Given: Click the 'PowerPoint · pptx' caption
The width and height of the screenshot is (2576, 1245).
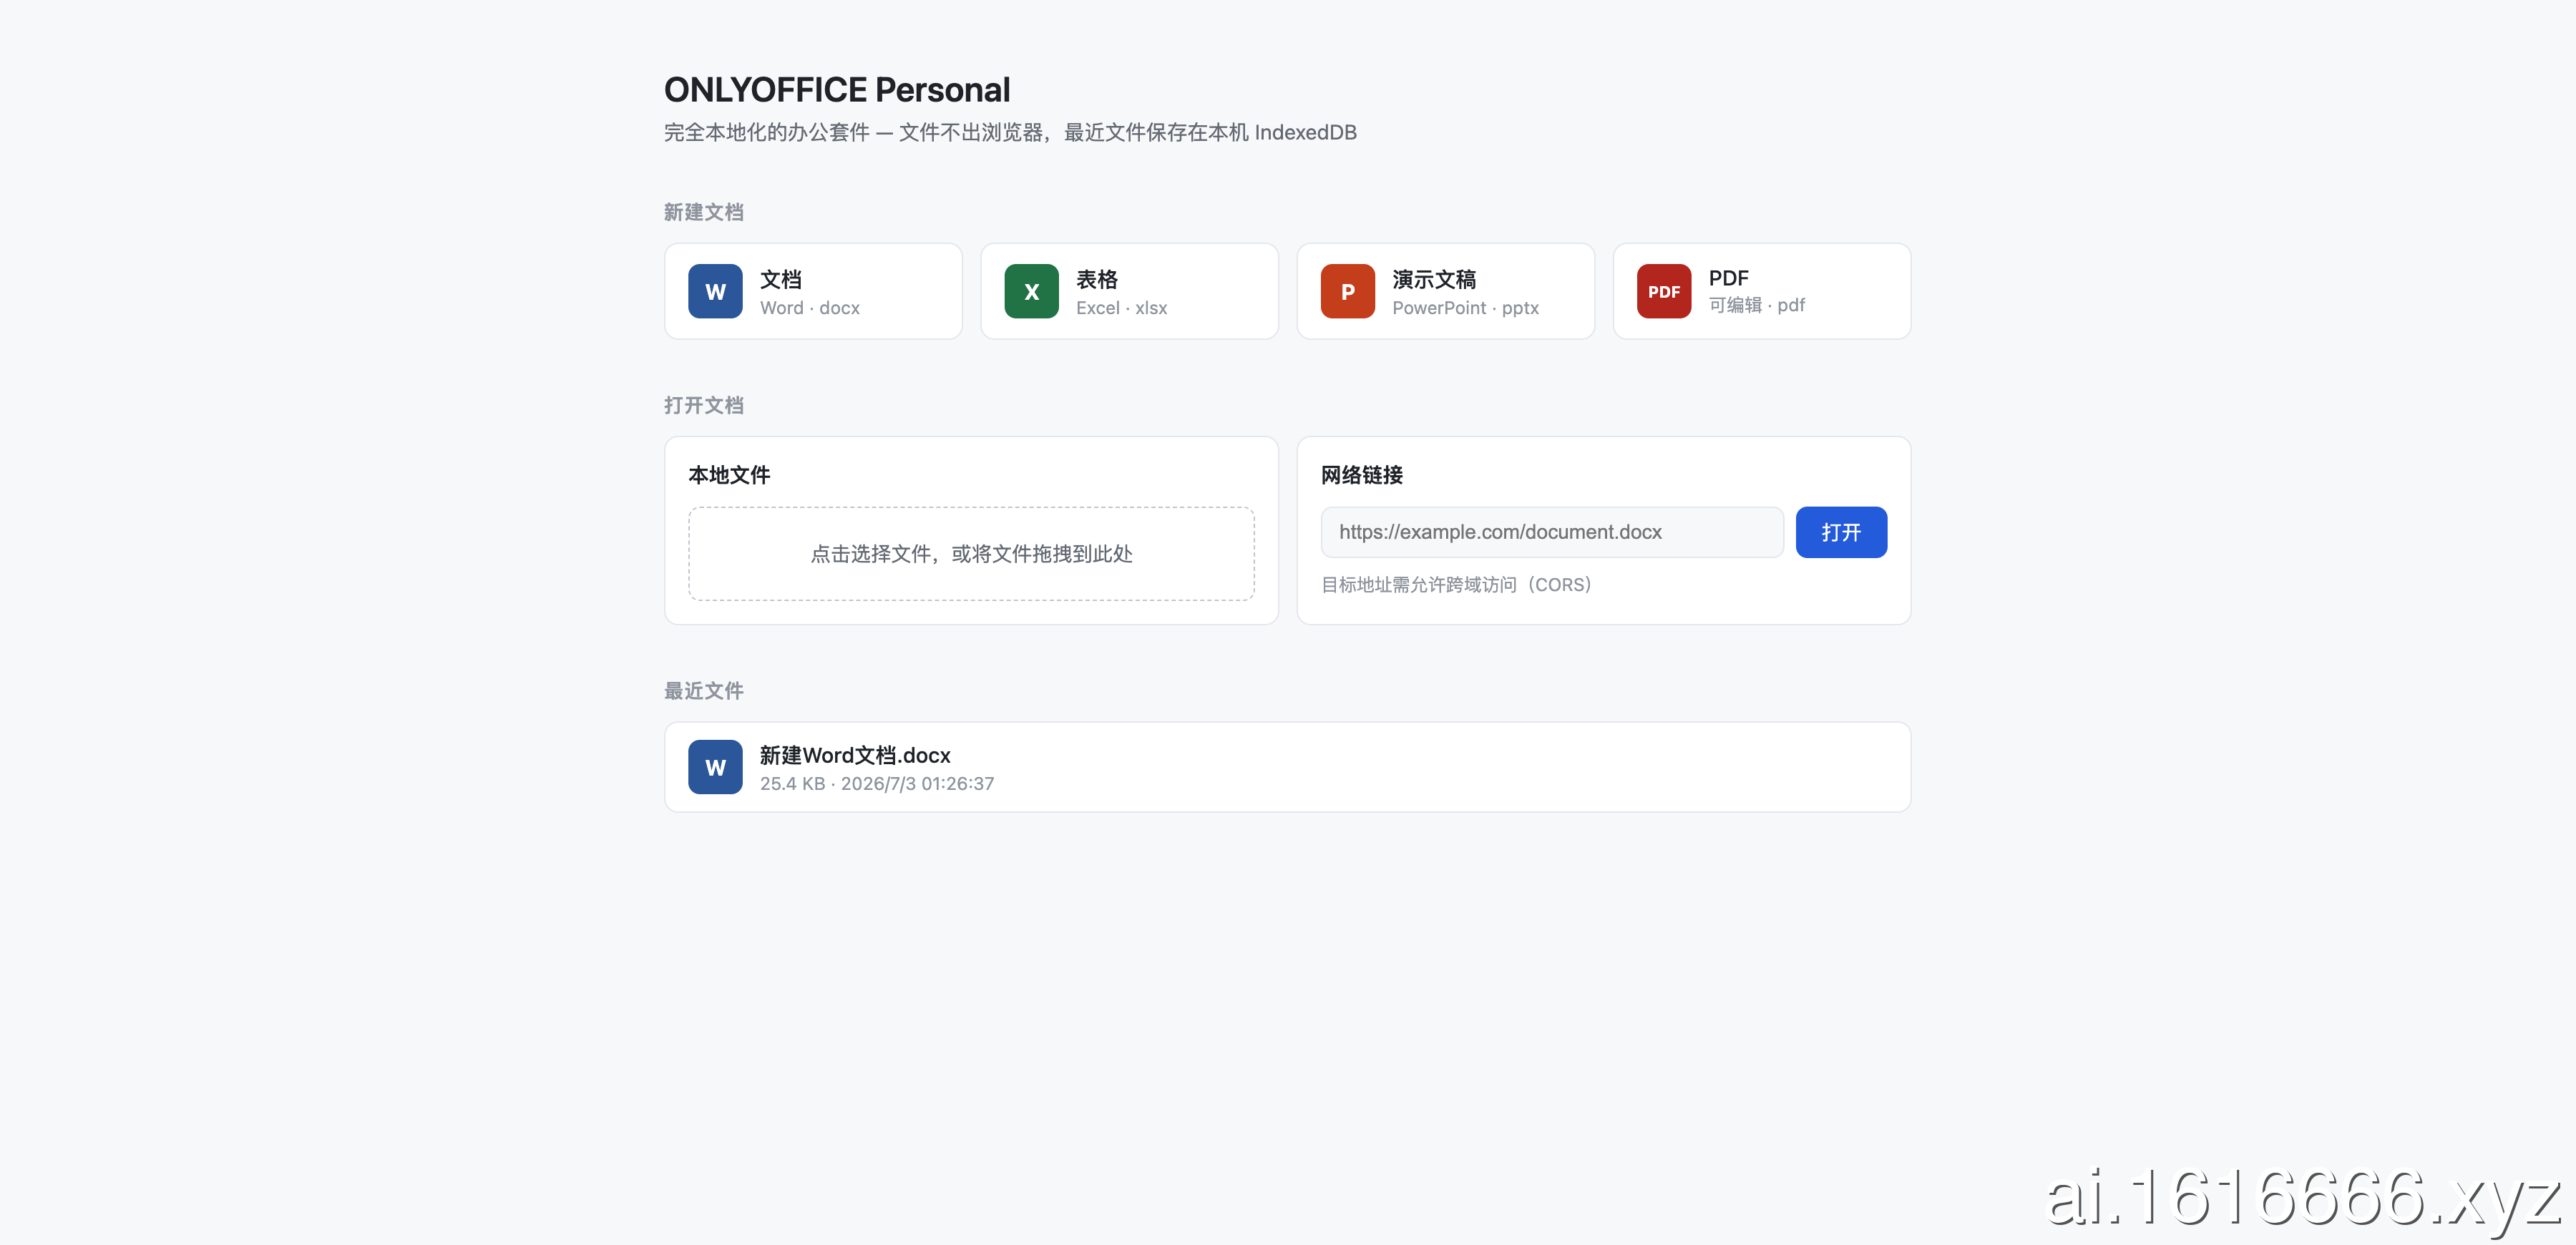Looking at the screenshot, I should 1466,308.
